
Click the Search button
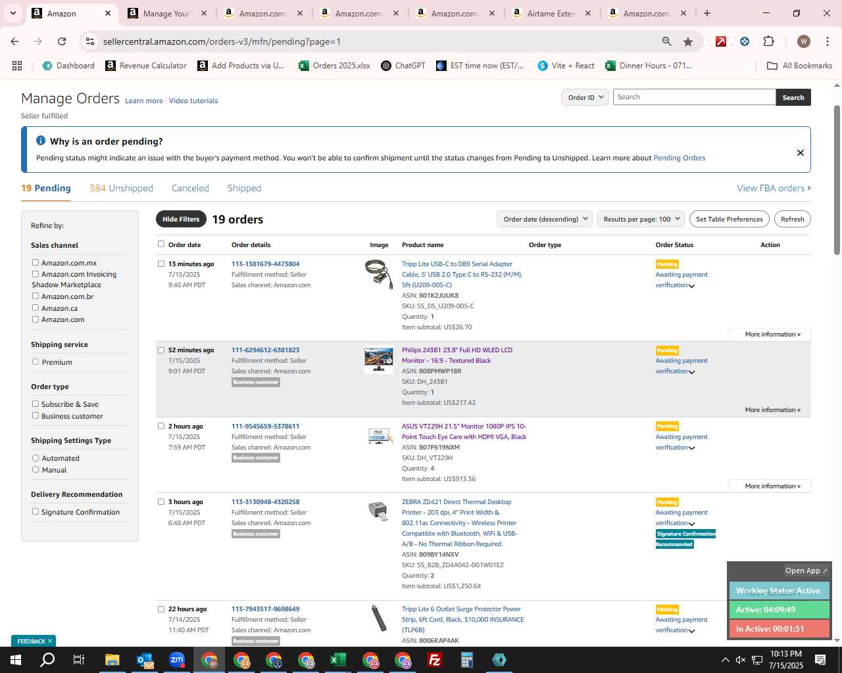point(793,97)
